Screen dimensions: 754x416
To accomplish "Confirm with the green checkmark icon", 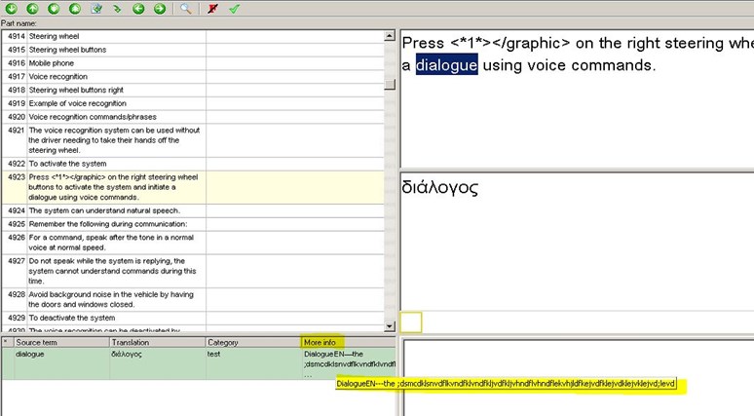I will [234, 8].
